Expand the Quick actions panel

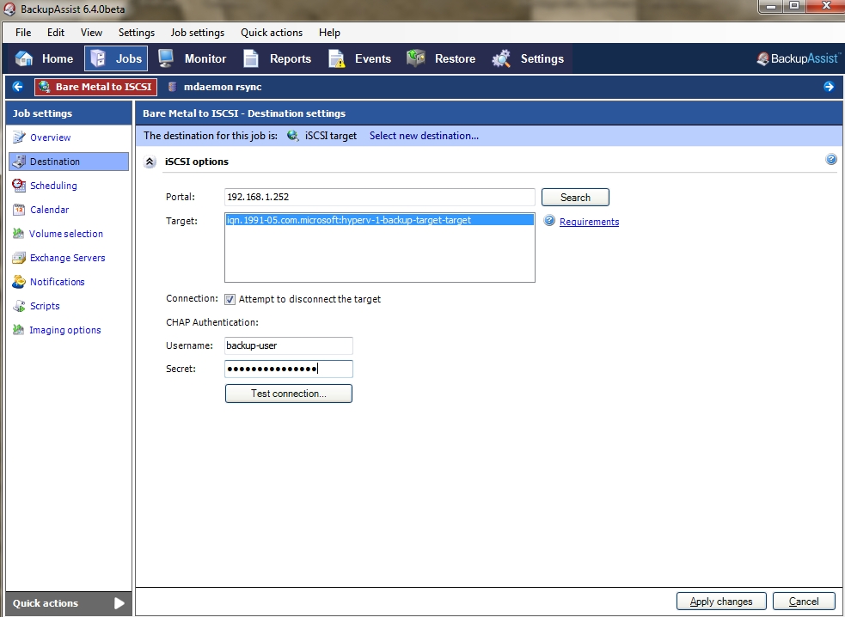click(119, 603)
